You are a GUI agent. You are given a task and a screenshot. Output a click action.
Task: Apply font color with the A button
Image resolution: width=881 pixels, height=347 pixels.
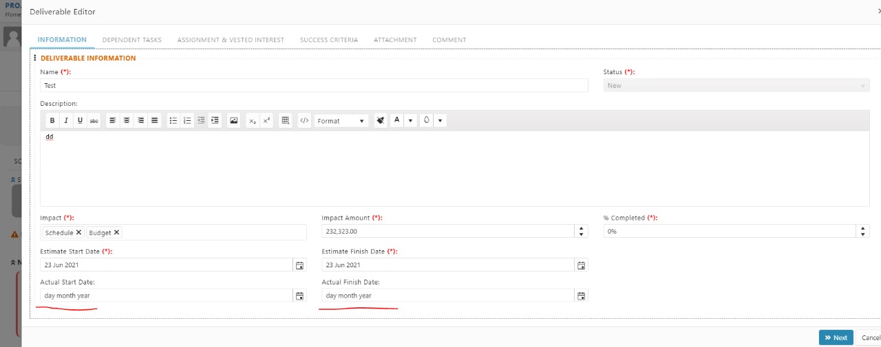click(x=397, y=120)
